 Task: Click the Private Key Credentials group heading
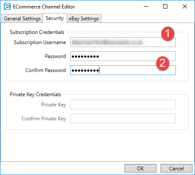pyautogui.click(x=35, y=94)
